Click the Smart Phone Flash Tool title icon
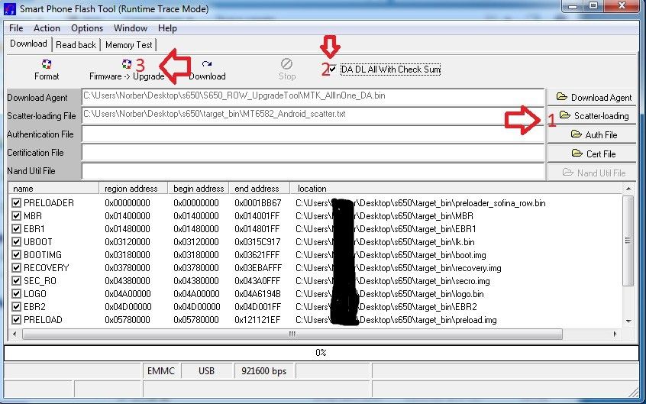This screenshot has width=646, height=404. [x=9, y=8]
